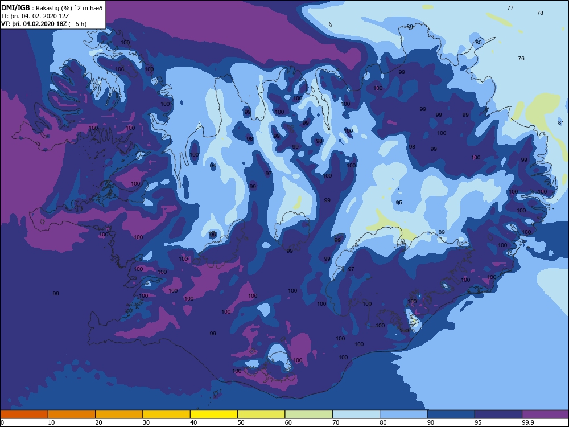This screenshot has width=569, height=427.
Task: Click the legend label '40'
Action: [194, 422]
